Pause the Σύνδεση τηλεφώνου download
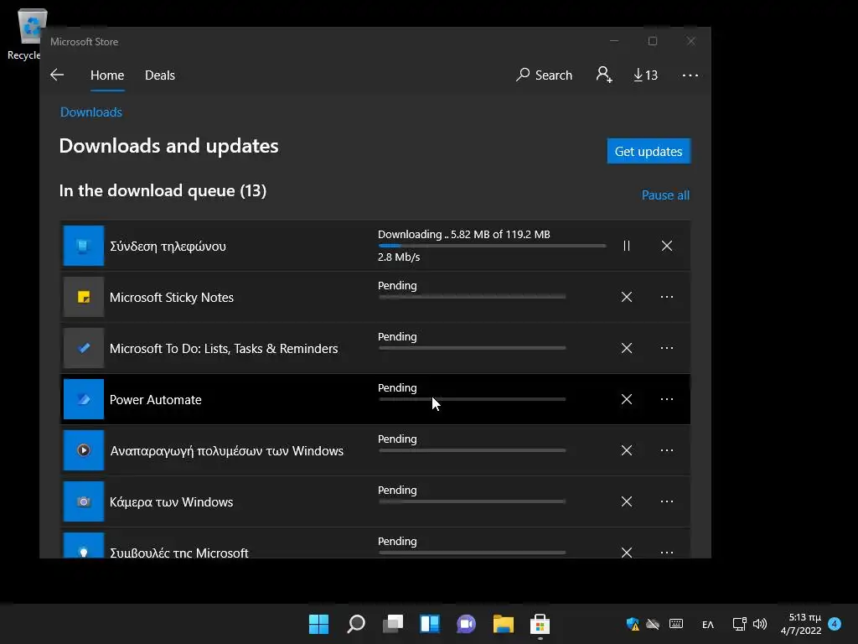This screenshot has height=644, width=858. point(627,246)
